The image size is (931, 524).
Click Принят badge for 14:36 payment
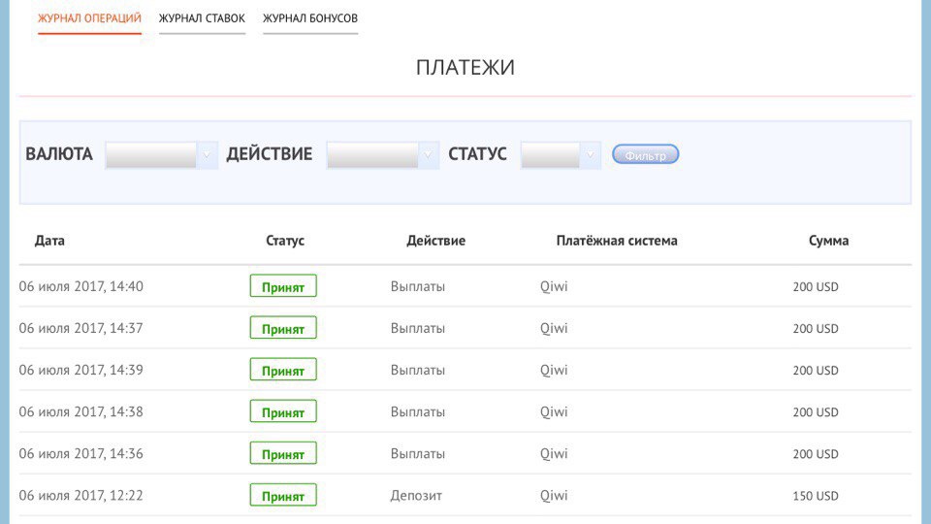[x=283, y=453]
